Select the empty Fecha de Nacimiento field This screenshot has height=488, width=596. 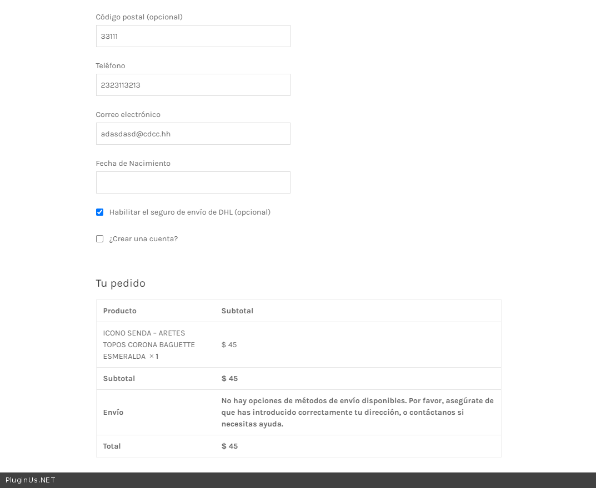(193, 182)
